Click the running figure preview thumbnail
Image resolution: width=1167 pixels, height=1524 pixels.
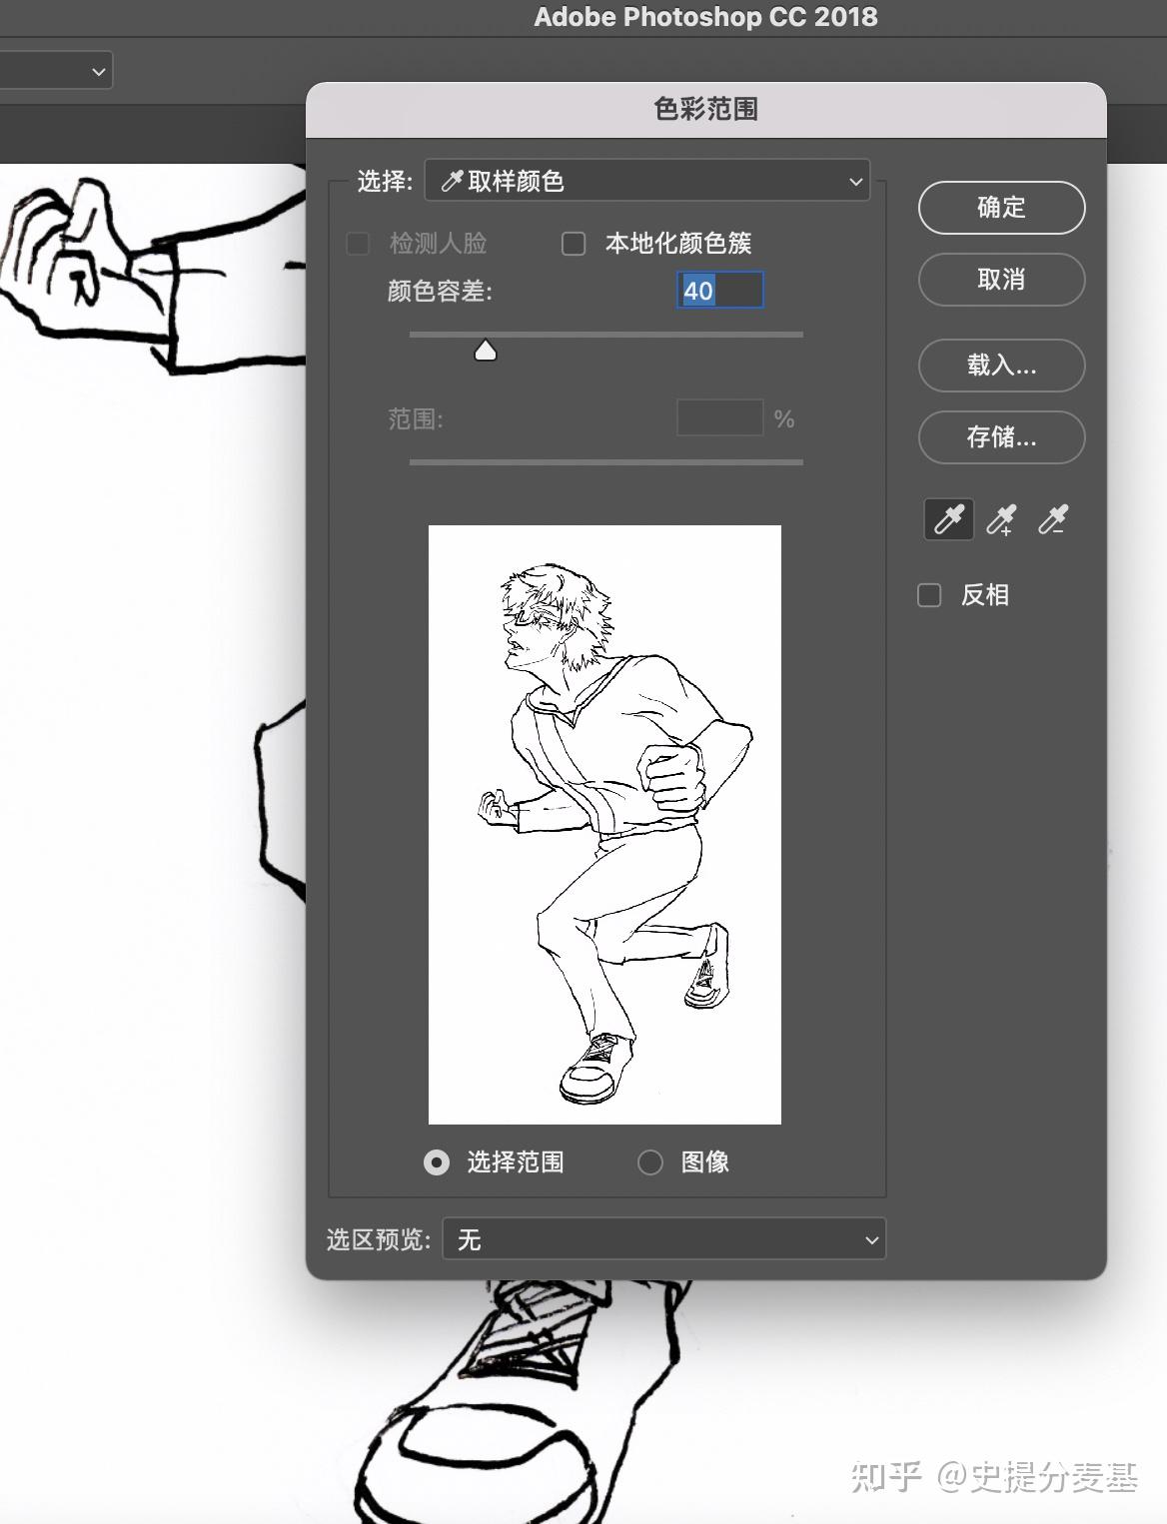604,825
